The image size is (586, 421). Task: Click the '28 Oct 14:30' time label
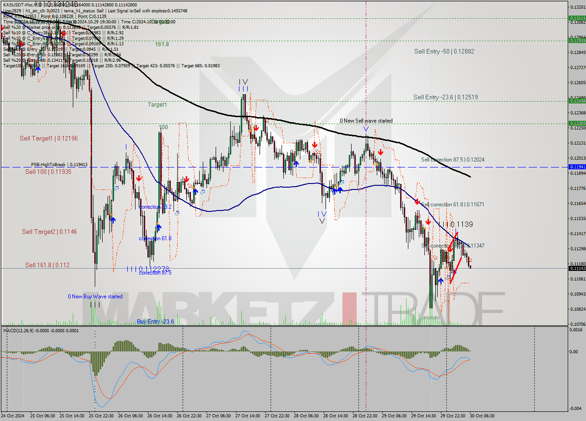(335, 416)
